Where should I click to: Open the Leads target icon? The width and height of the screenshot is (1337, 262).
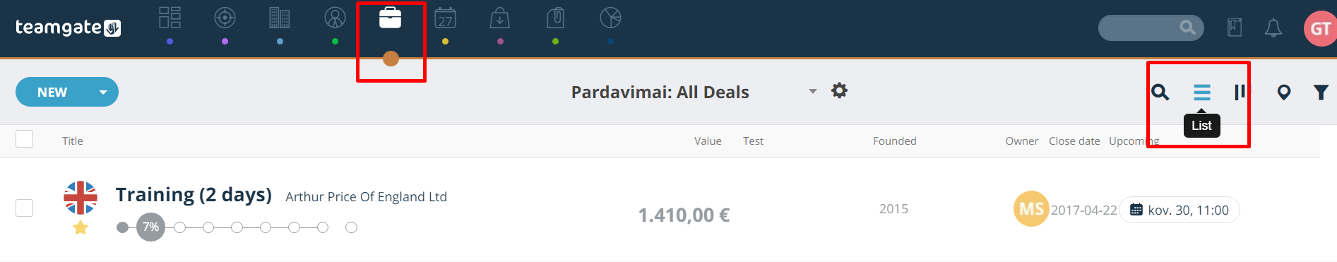(x=225, y=18)
